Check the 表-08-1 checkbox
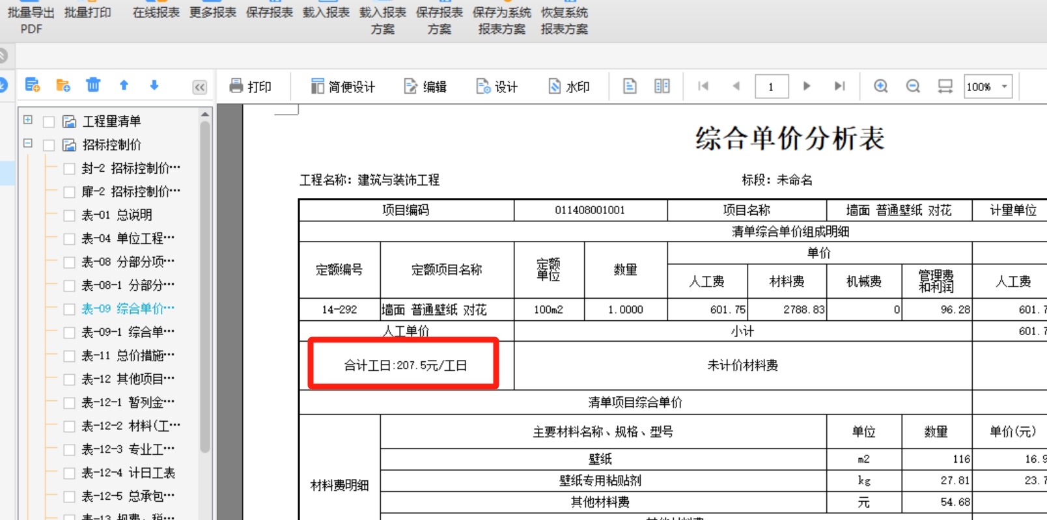The width and height of the screenshot is (1047, 520). point(69,286)
